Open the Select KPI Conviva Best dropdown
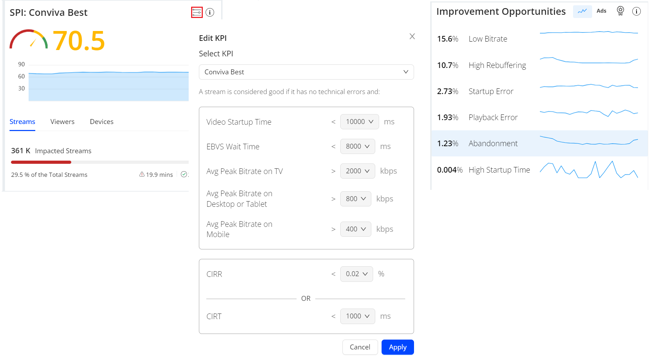This screenshot has width=651, height=360. click(x=306, y=72)
